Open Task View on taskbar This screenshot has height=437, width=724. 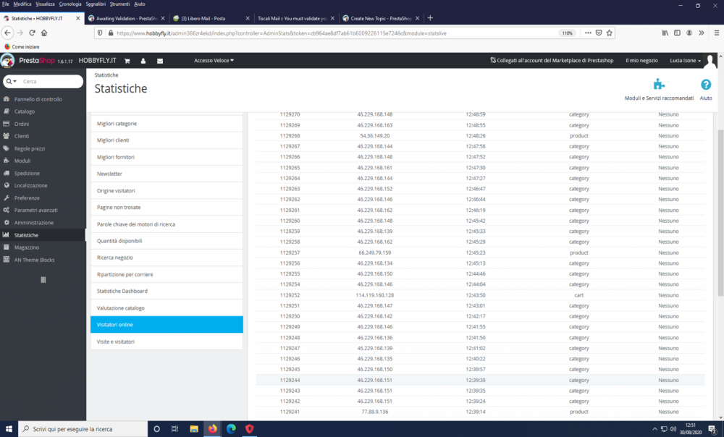(x=174, y=429)
